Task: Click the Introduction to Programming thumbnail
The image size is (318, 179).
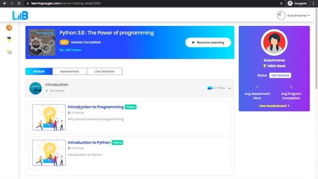Action: coord(49,117)
